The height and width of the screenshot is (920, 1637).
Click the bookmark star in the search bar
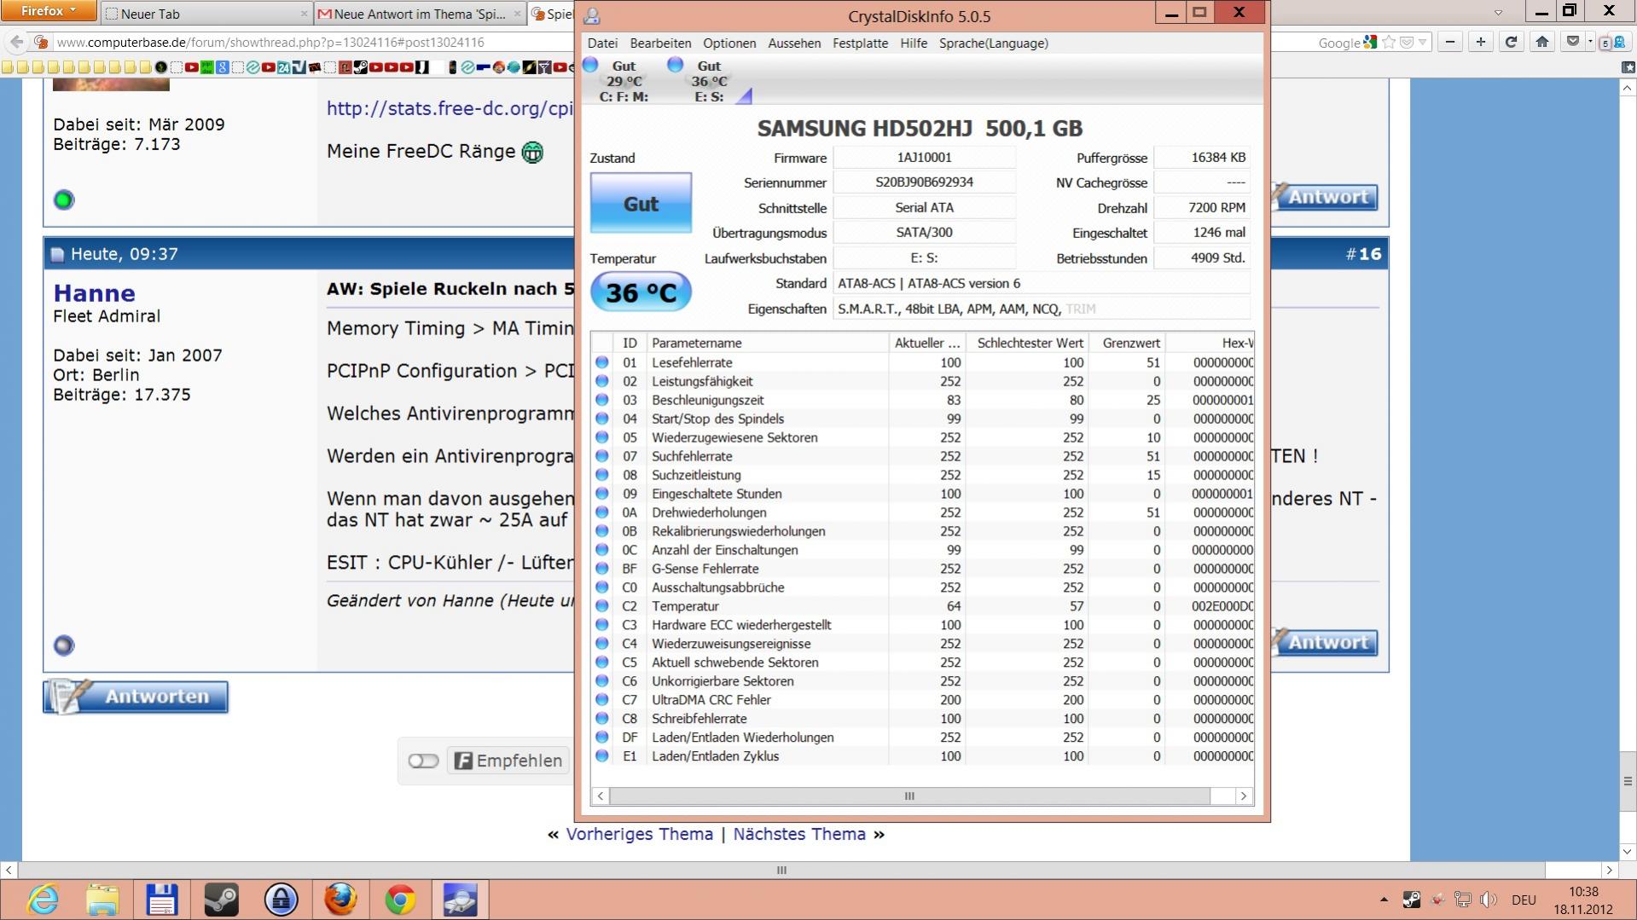(1389, 42)
